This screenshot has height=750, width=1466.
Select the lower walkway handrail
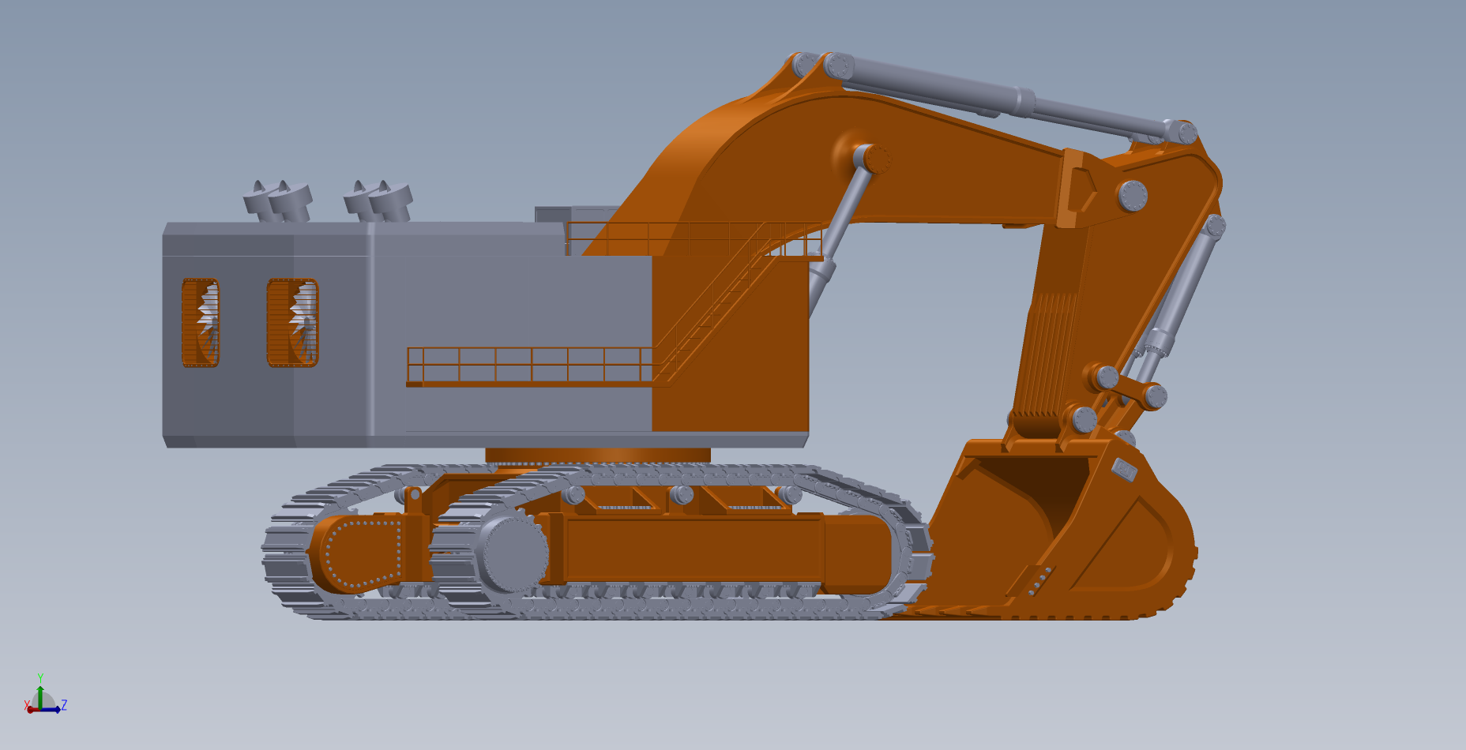click(529, 365)
